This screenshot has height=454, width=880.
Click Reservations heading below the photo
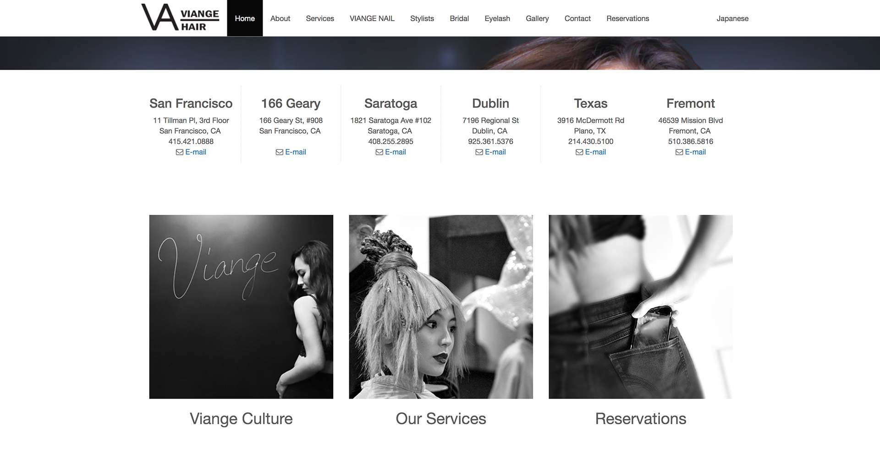click(641, 419)
